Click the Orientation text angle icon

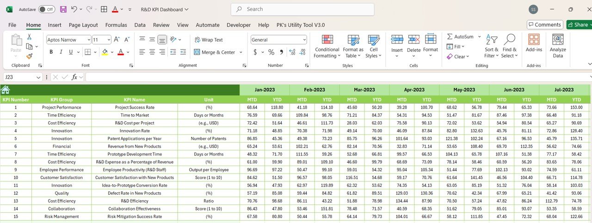173,39
